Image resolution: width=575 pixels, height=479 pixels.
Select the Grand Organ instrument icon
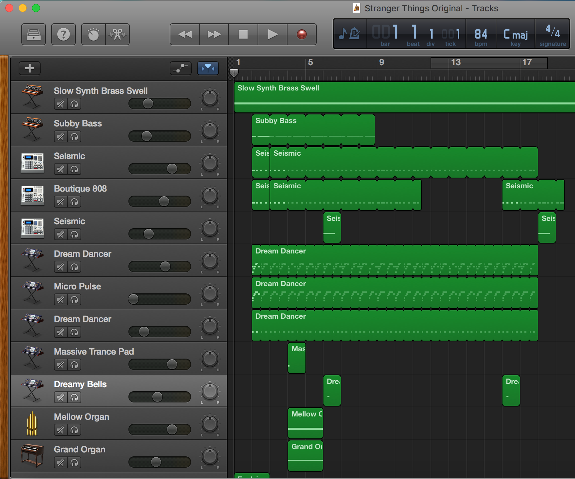32,456
